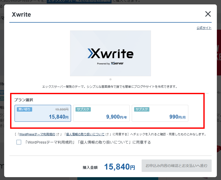Click the X to close the Xwrite dialog
The height and width of the screenshot is (180, 221).
[208, 14]
